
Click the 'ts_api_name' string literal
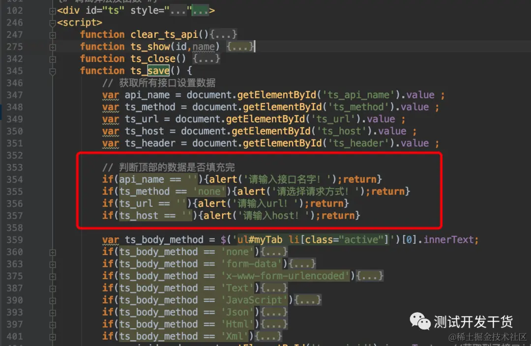[x=358, y=95]
